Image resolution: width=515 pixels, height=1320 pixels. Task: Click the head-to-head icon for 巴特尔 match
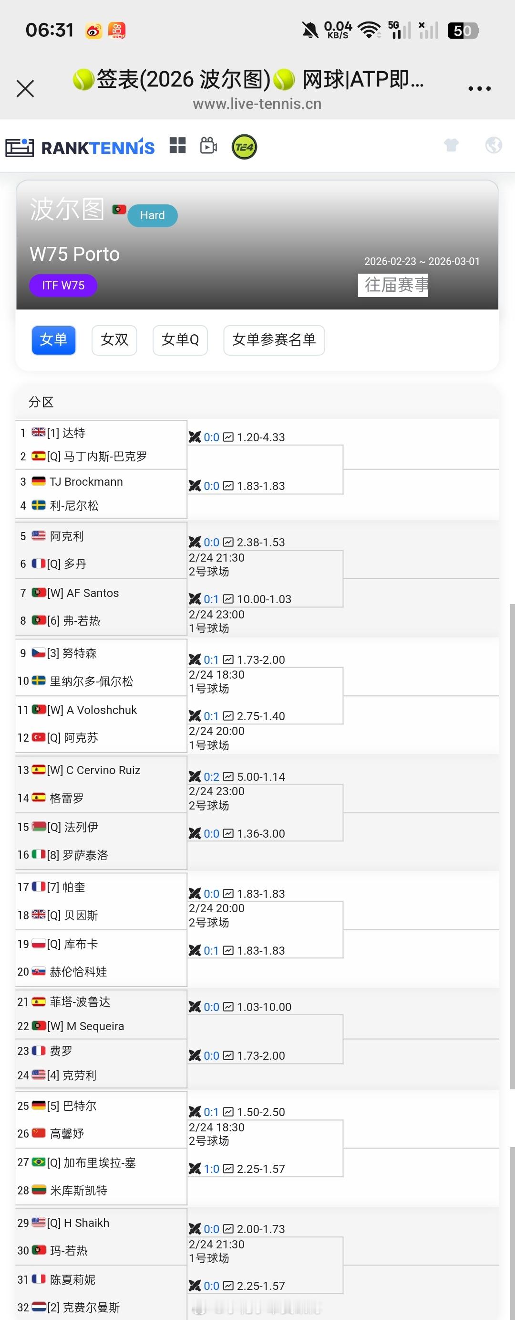(x=196, y=1112)
